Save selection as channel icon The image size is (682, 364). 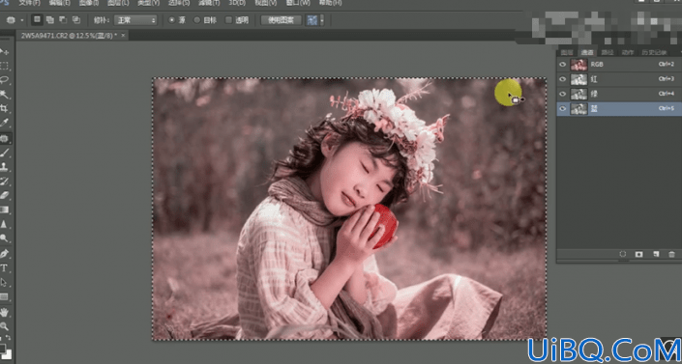638,254
